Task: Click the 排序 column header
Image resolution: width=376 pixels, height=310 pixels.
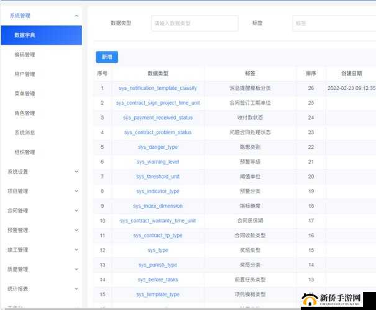Action: click(x=311, y=73)
